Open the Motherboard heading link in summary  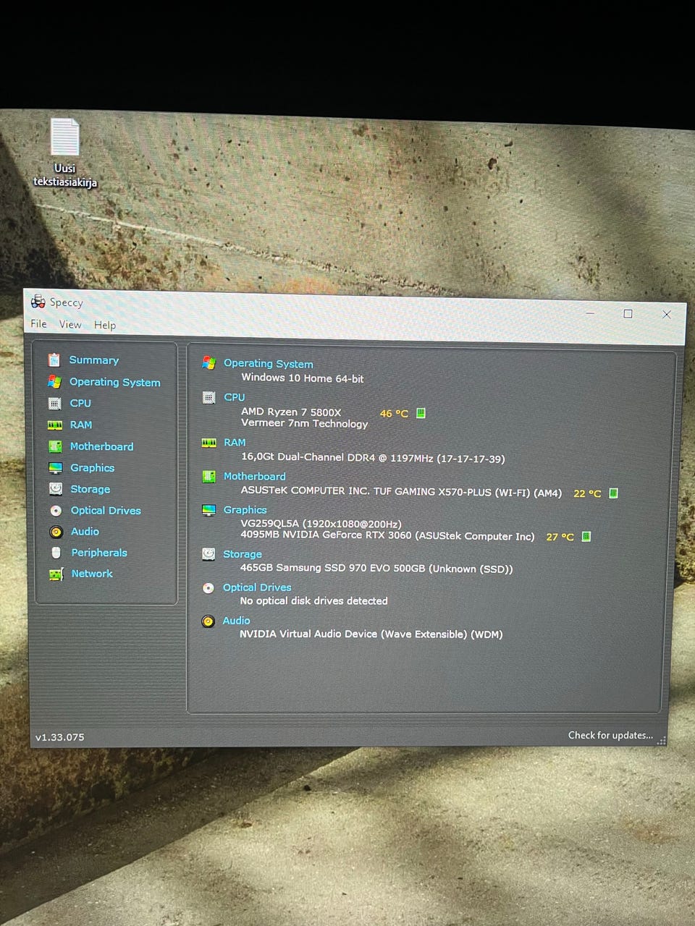pyautogui.click(x=255, y=476)
